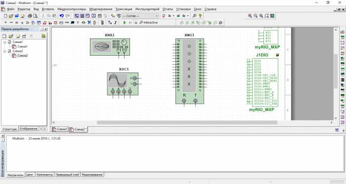The height and width of the screenshot is (184, 346).
Task: Pause the simulation
Action: click(130, 23)
